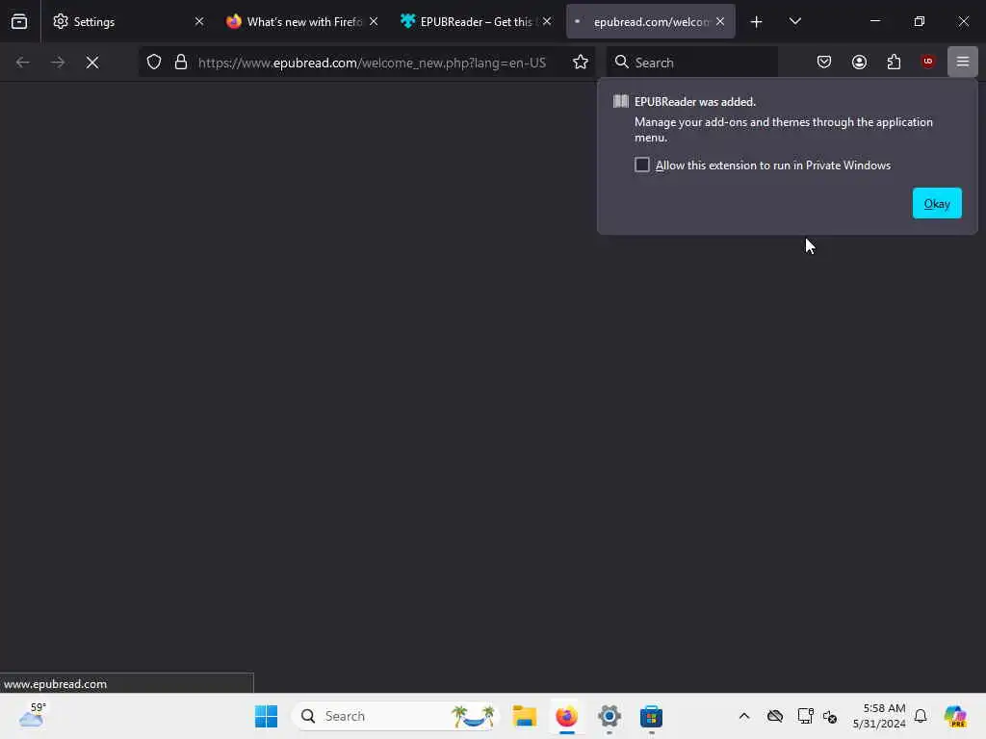This screenshot has width=986, height=739.
Task: Switch to EPUBReader – Get this tab
Action: pos(469,21)
